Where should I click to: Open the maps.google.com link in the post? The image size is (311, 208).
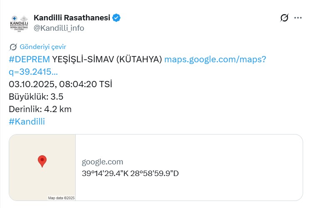(215, 59)
